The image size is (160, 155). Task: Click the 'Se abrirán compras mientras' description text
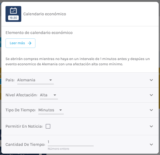[78, 61]
